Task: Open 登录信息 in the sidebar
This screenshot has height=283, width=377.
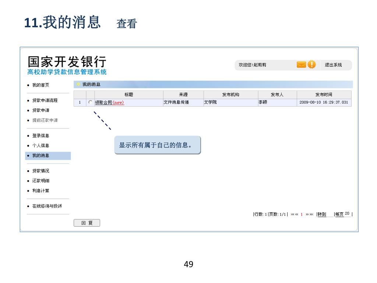Action: (x=40, y=136)
